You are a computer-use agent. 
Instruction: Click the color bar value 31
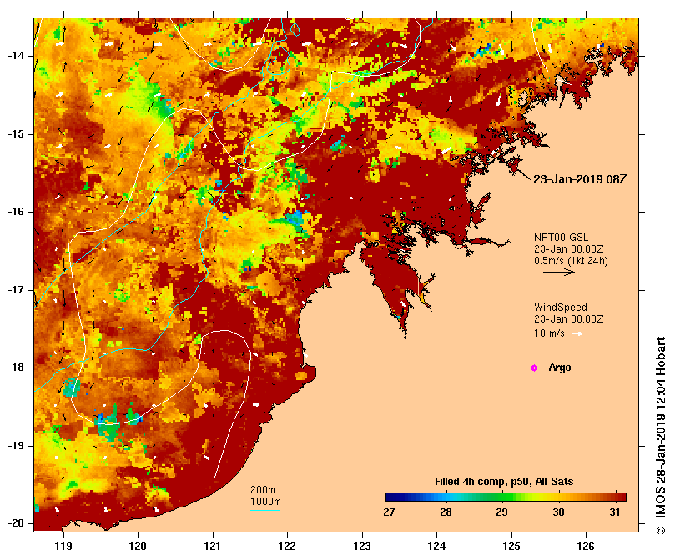coord(615,512)
